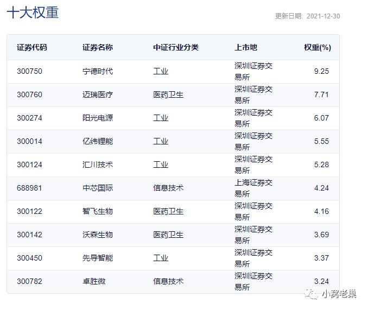Select the 权重(%) column header
368x310 pixels.
click(x=318, y=47)
